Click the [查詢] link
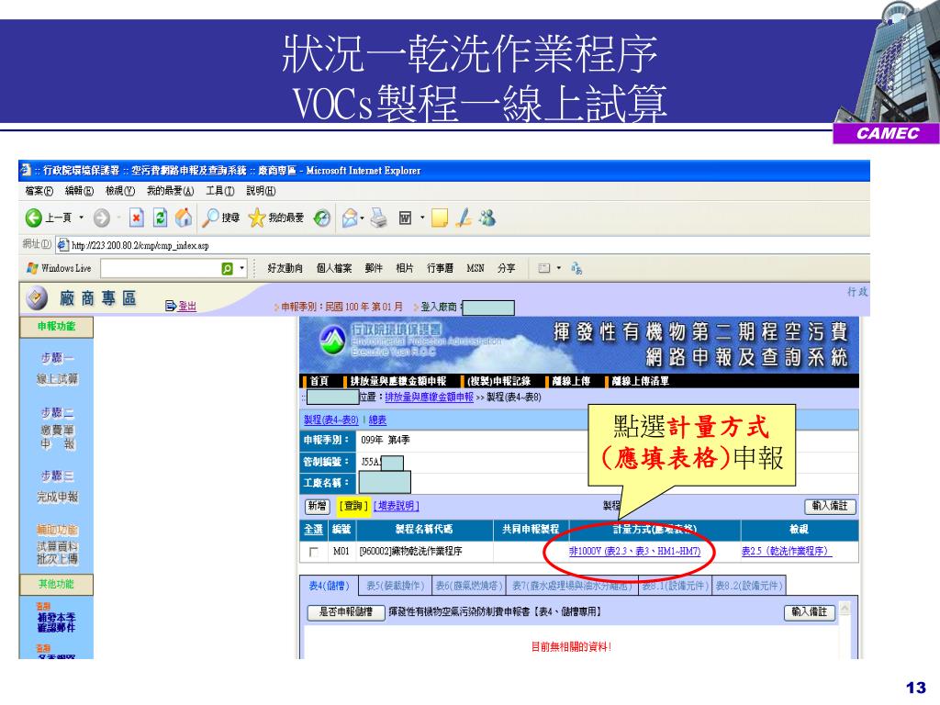Image resolution: width=940 pixels, height=705 pixels. tap(353, 506)
